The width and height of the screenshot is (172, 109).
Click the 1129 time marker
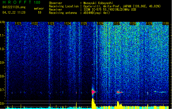pyautogui.click(x=149, y=23)
